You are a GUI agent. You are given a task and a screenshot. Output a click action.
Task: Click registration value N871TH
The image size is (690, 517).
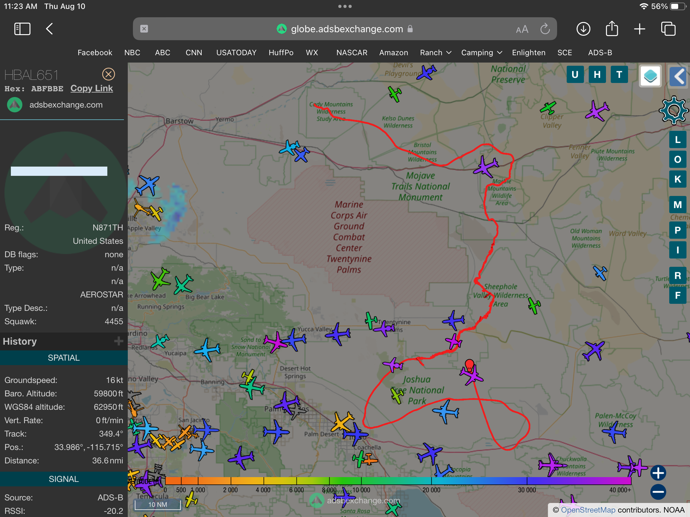point(108,228)
